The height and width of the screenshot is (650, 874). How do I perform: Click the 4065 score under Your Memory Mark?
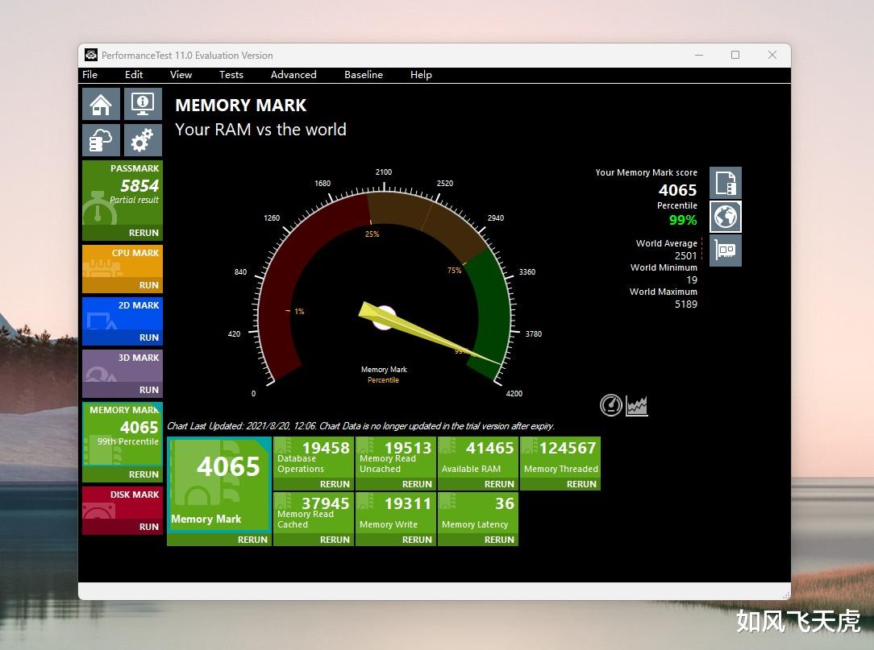point(678,190)
